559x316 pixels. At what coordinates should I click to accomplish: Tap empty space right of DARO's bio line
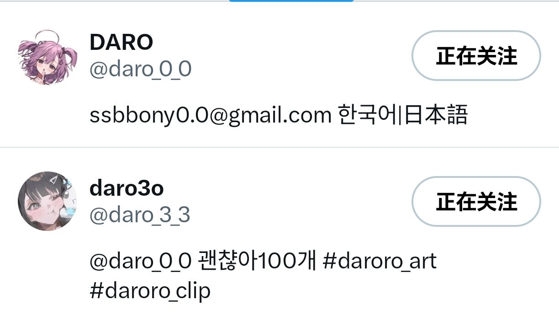(x=512, y=116)
